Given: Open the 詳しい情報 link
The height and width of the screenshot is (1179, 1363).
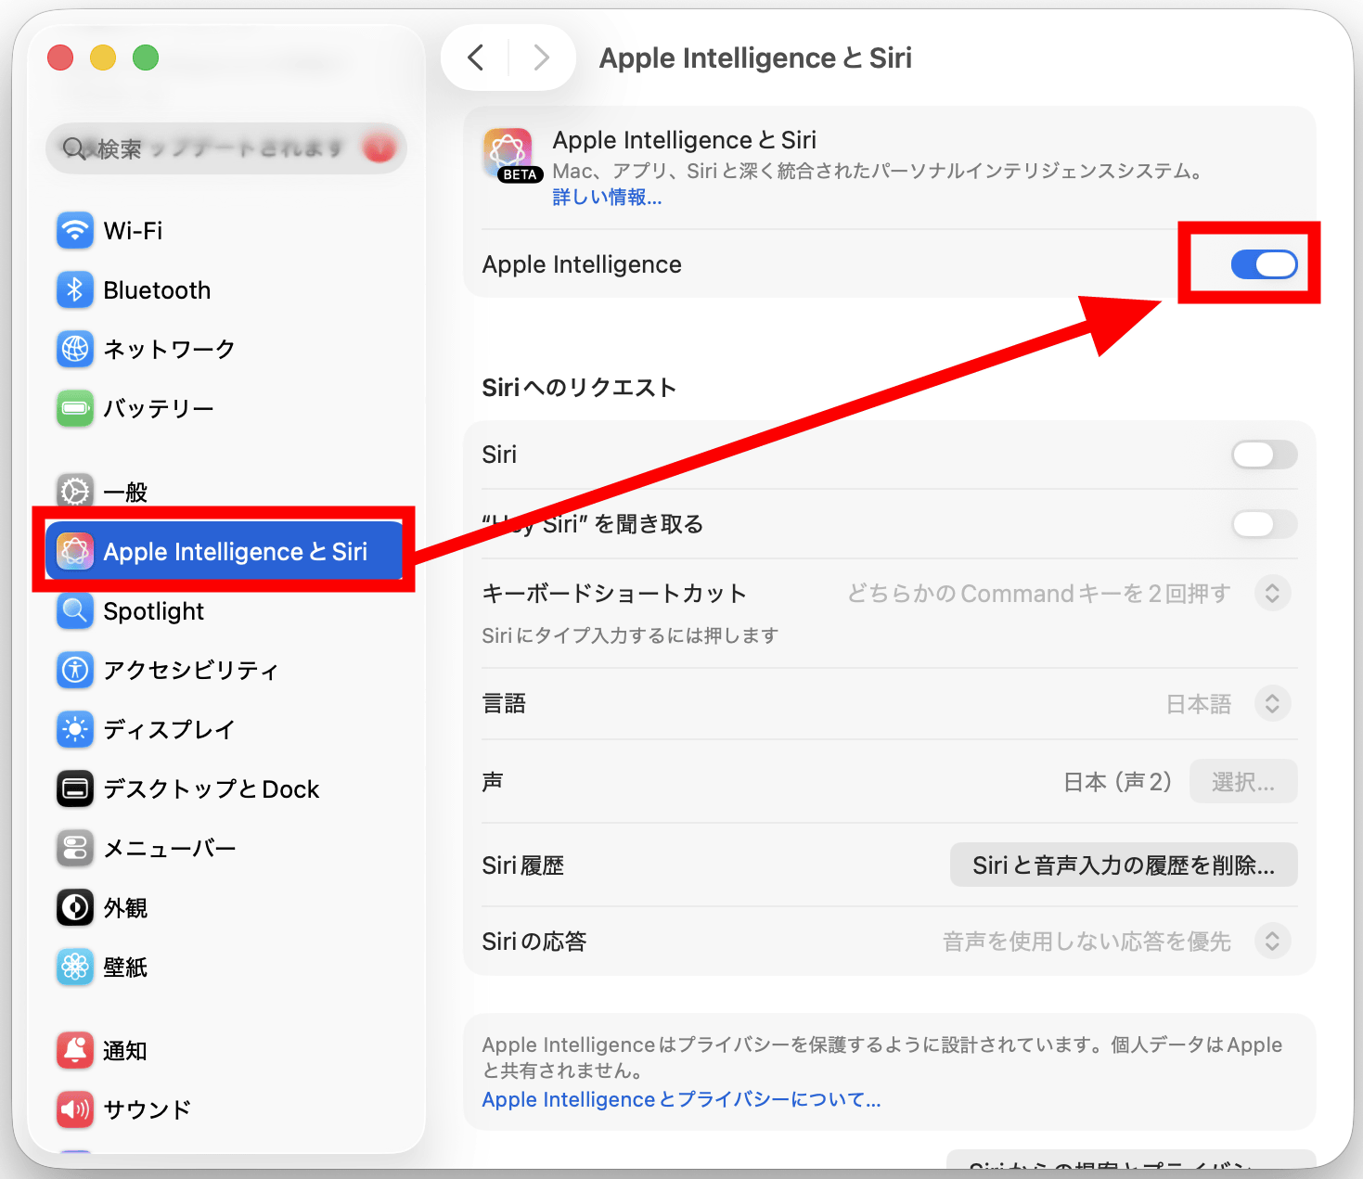Looking at the screenshot, I should pos(607,198).
